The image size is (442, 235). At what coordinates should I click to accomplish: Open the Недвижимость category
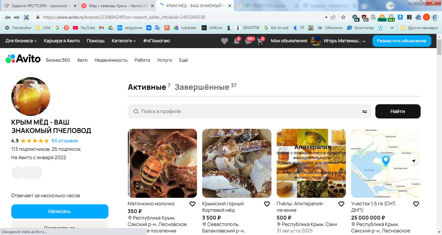(x=111, y=60)
